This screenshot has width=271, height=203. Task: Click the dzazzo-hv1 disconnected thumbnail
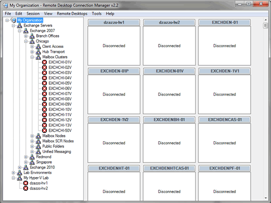coord(114,46)
